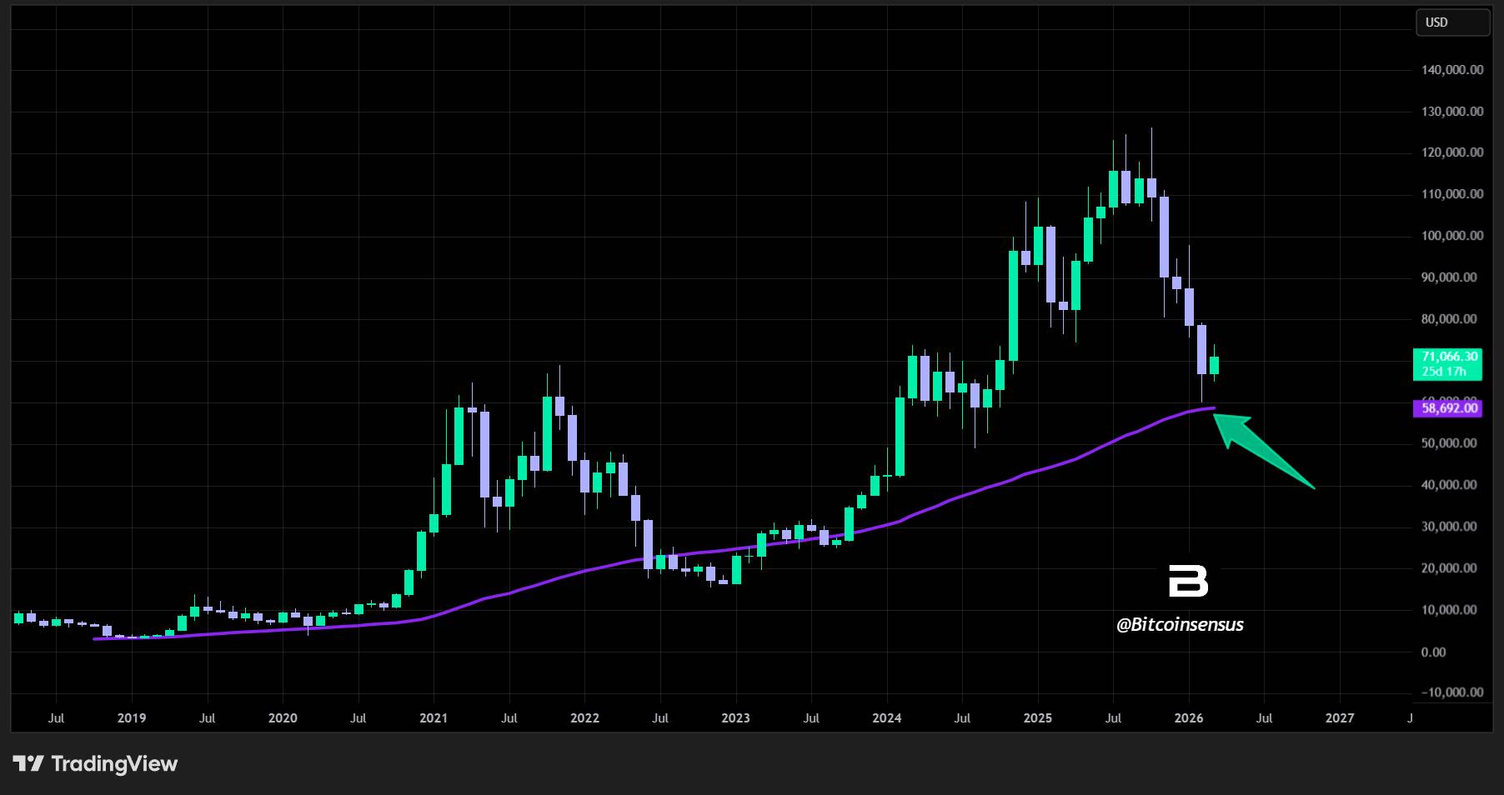Select the 2025 time axis marker
The height and width of the screenshot is (795, 1504).
(1037, 718)
